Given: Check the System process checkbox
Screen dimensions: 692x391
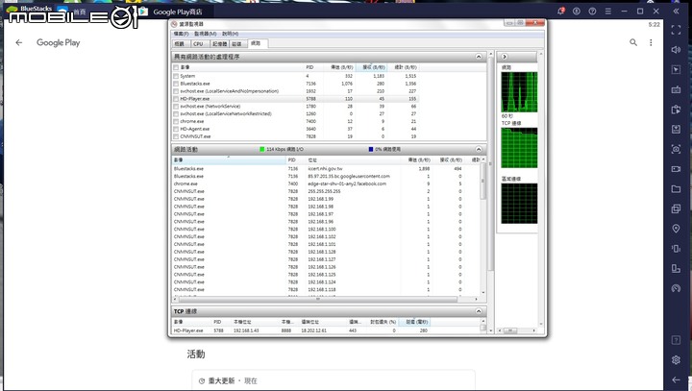Looking at the screenshot, I should point(176,76).
